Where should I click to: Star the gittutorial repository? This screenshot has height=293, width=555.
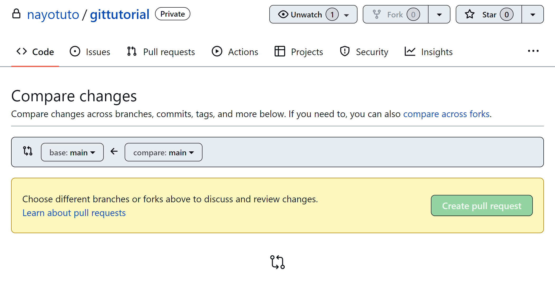[489, 15]
